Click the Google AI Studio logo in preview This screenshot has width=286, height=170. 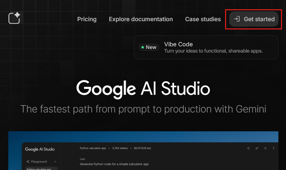(40, 149)
